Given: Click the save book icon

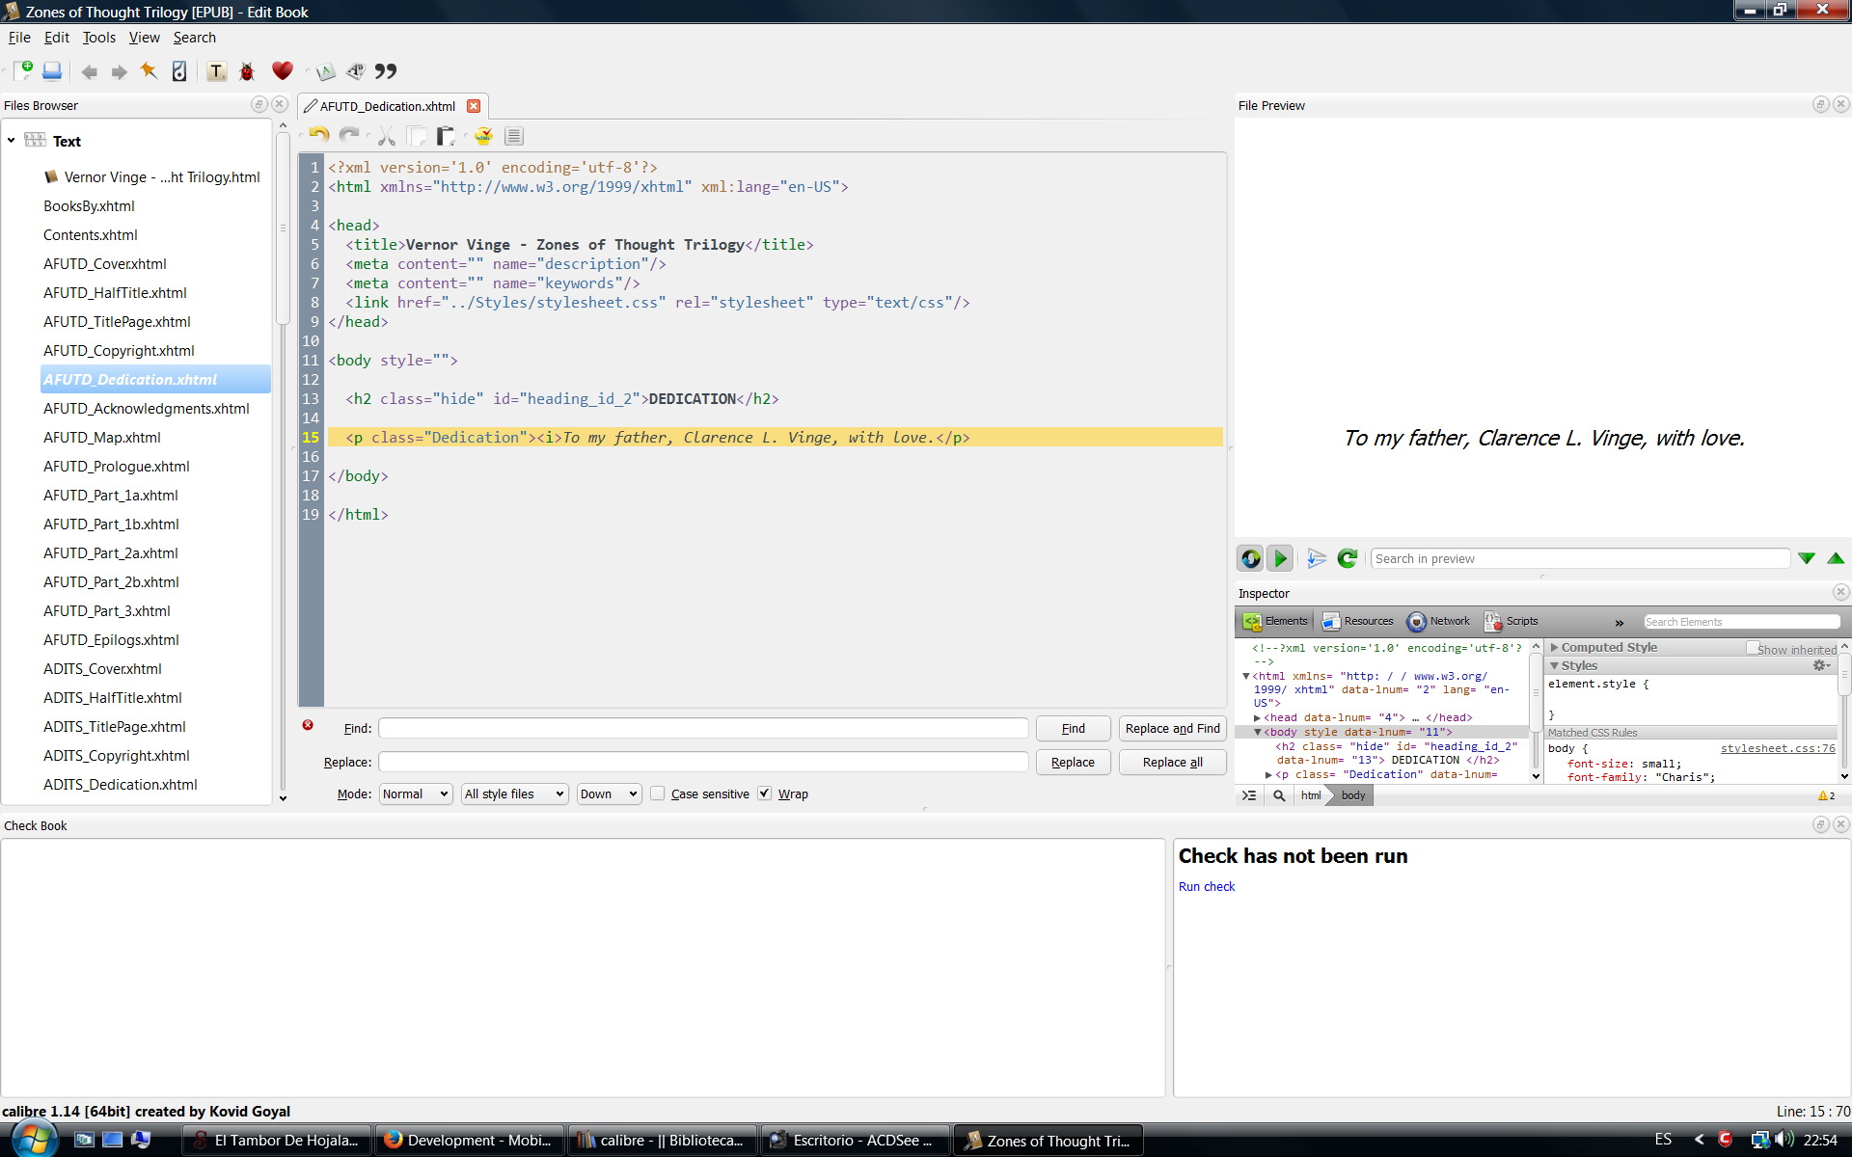Looking at the screenshot, I should pos(52,70).
